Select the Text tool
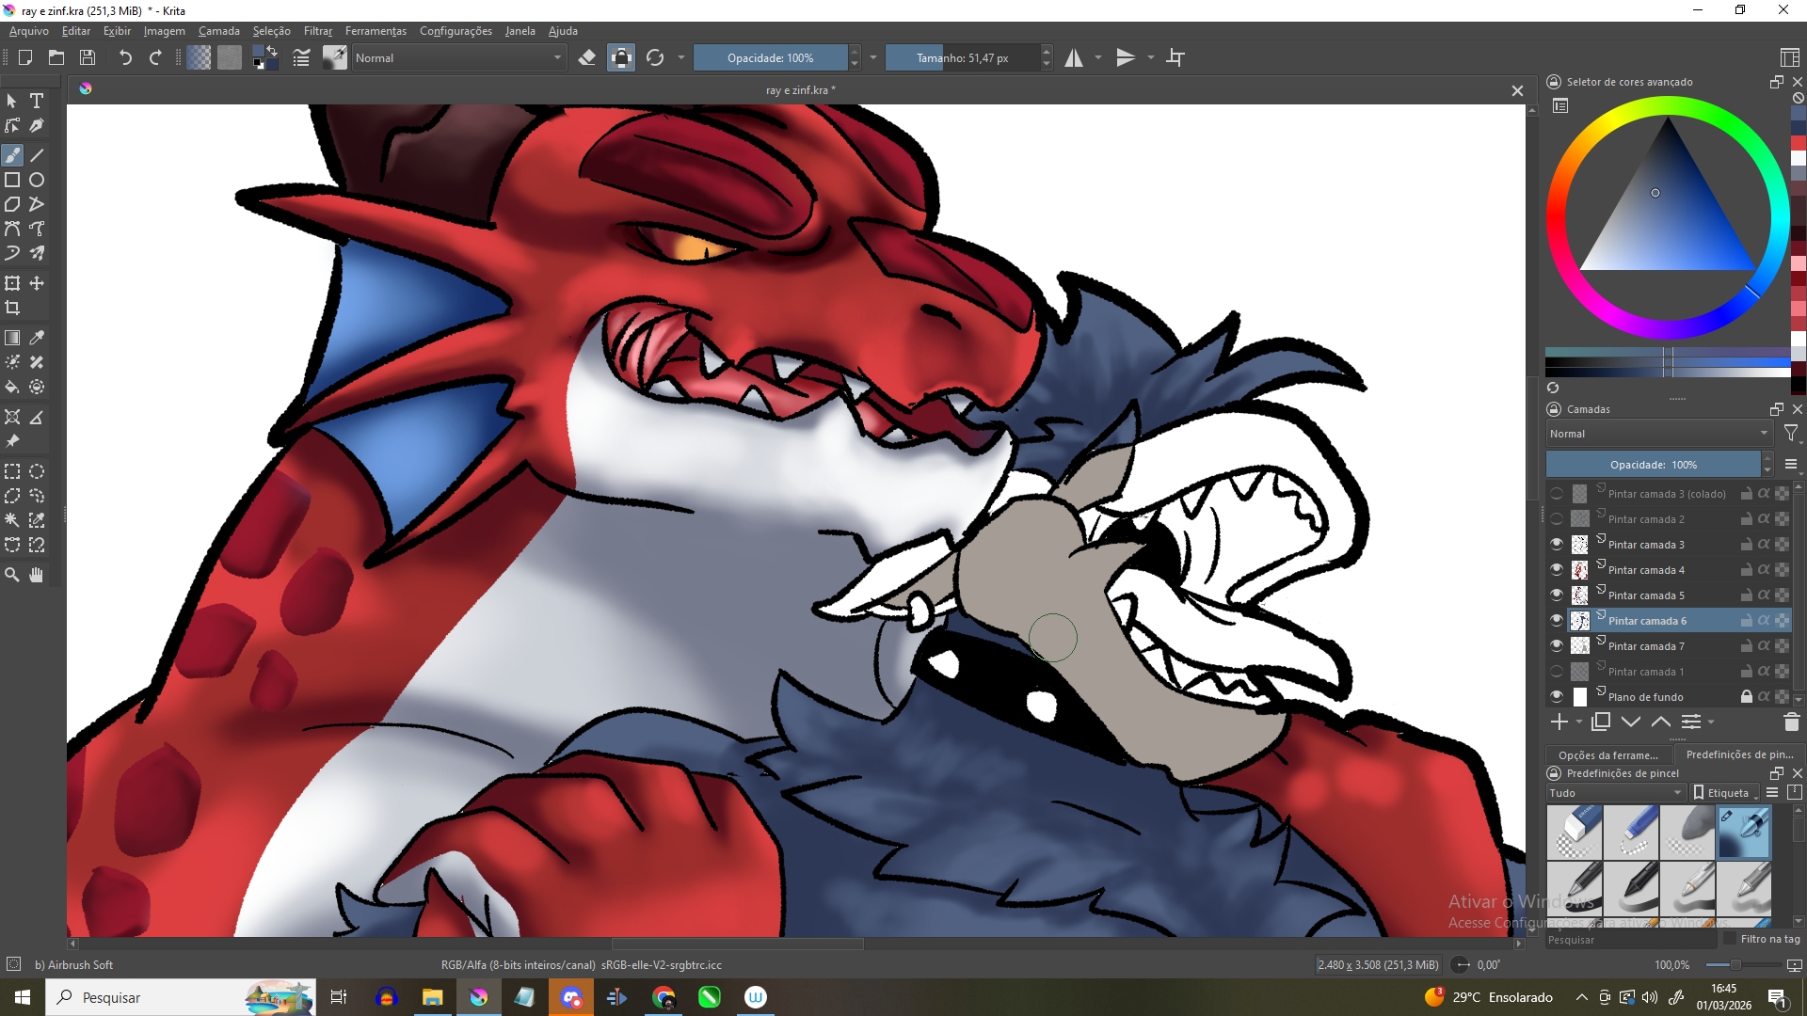1807x1016 pixels. (37, 101)
